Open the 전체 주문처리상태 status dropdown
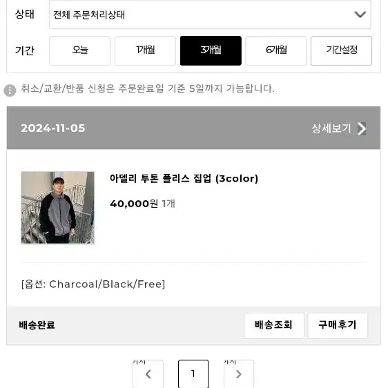 pos(210,14)
